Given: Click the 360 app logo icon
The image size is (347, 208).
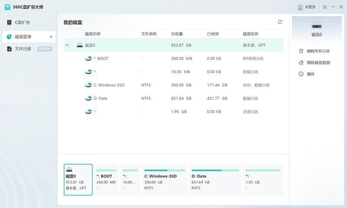Looking at the screenshot, I should [7, 7].
